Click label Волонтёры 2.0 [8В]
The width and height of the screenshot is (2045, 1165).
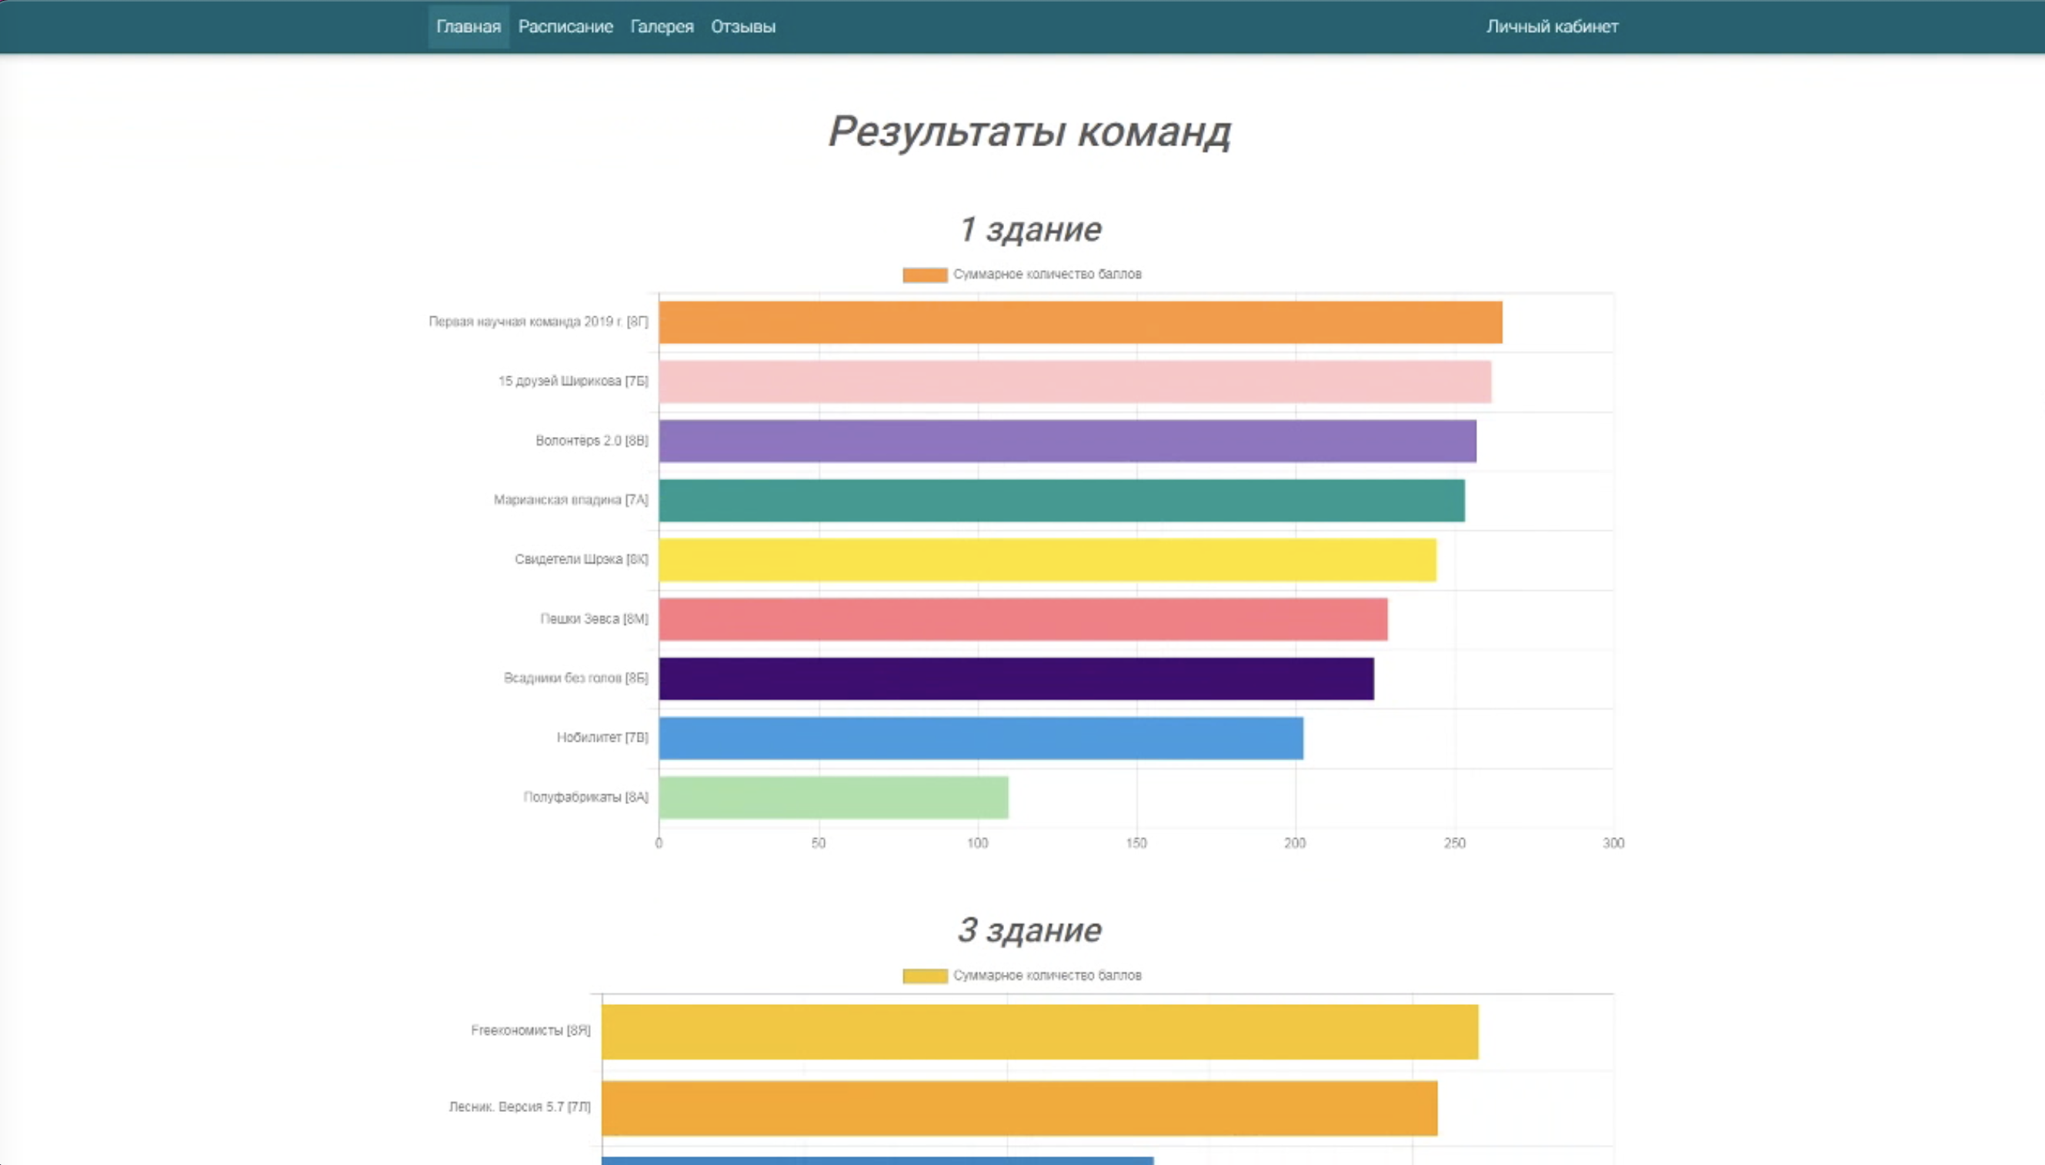[592, 441]
